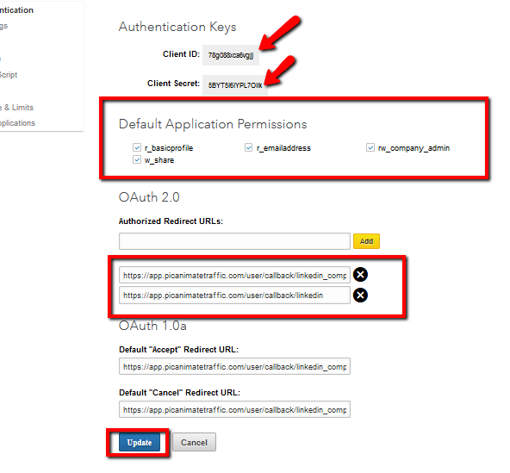Open the Authentication sidebar item
The image size is (510, 473).
(16, 10)
